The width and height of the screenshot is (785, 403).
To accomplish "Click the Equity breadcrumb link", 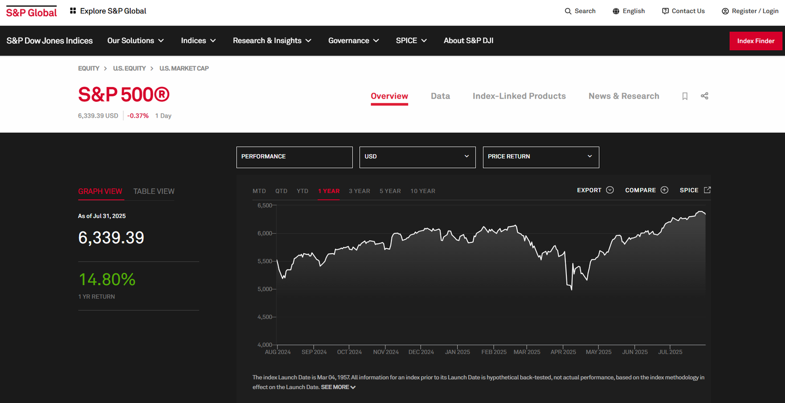I will point(89,68).
